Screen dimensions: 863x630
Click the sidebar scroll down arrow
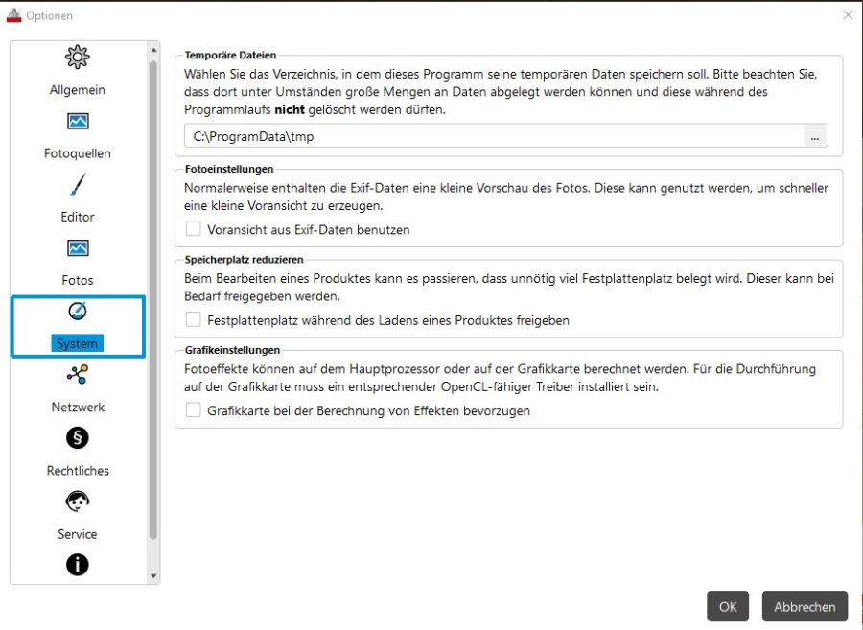[x=153, y=576]
